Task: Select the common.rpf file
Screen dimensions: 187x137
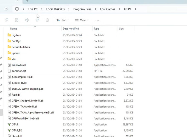Action: [19, 71]
